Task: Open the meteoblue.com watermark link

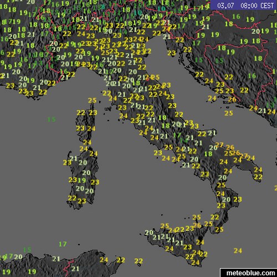Action: pos(250,273)
